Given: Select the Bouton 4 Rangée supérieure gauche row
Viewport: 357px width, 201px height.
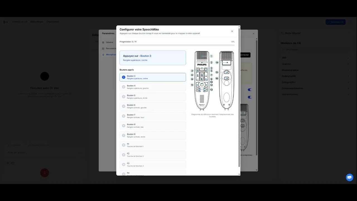Looking at the screenshot, I should (153, 87).
